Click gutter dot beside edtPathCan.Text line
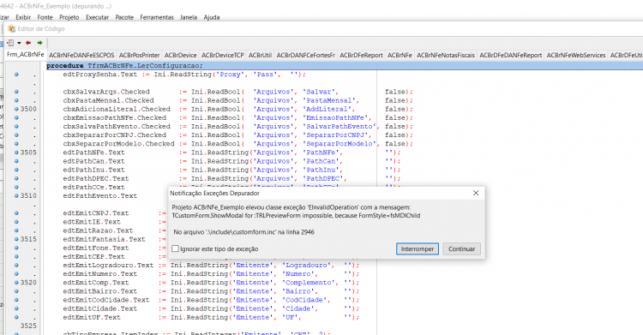The height and width of the screenshot is (335, 643). pyautogui.click(x=16, y=161)
